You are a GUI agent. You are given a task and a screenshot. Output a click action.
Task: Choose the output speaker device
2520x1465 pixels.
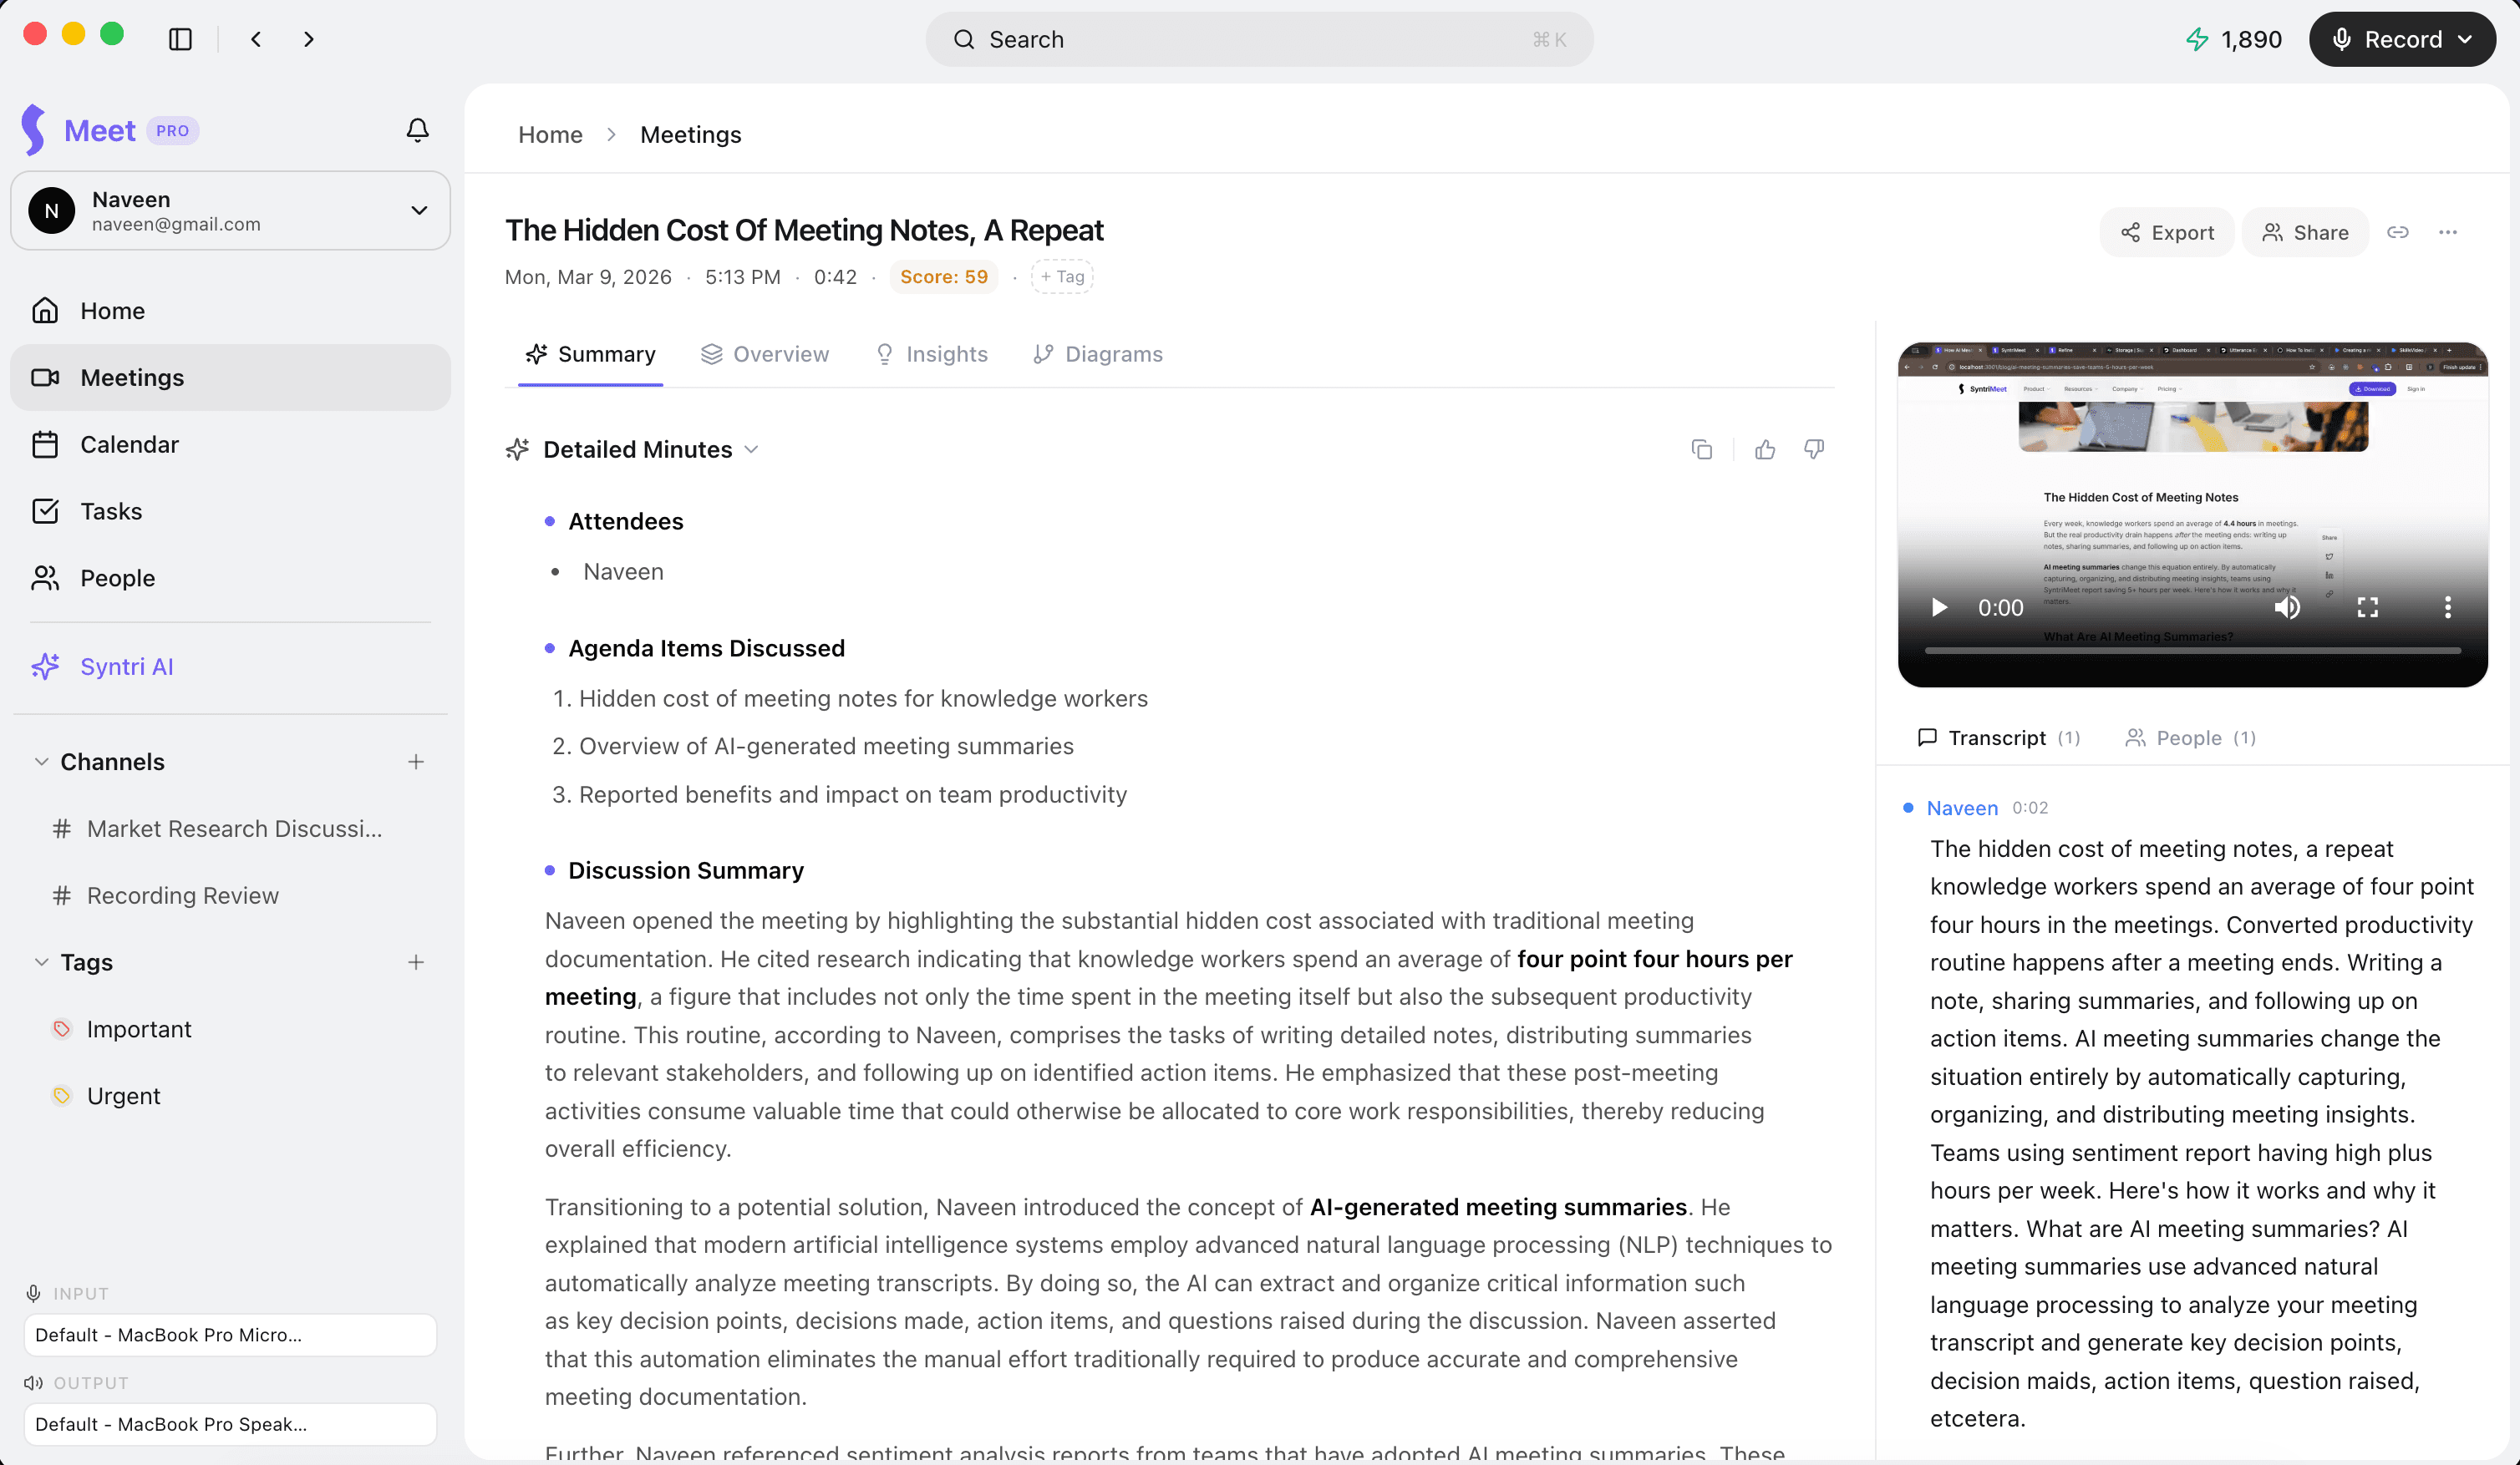230,1424
